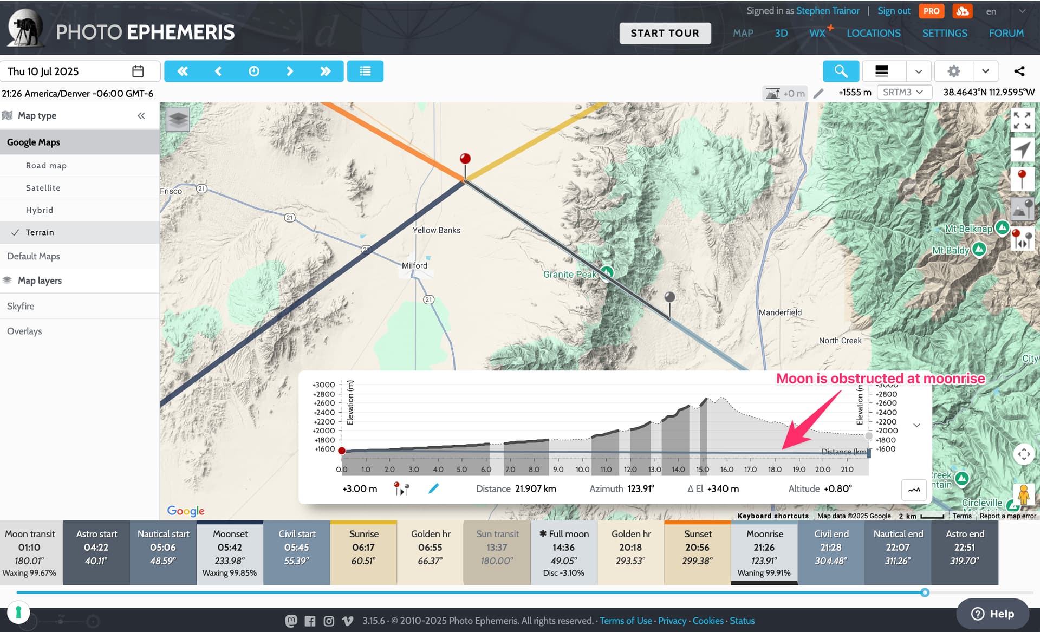Open the language en dropdown
This screenshot has height=632, width=1040.
(1005, 11)
